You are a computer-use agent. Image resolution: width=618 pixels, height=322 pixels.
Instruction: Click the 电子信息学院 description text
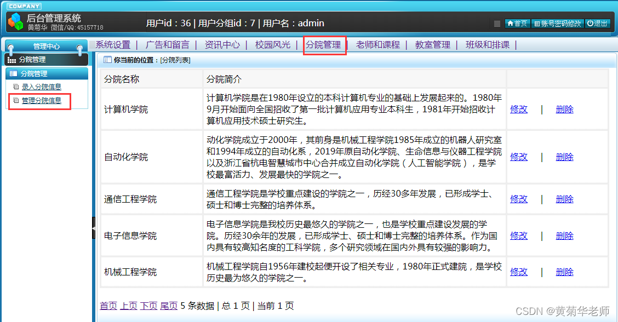click(x=352, y=235)
